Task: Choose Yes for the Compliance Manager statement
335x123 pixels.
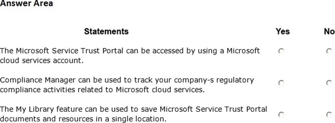Action: pos(281,83)
